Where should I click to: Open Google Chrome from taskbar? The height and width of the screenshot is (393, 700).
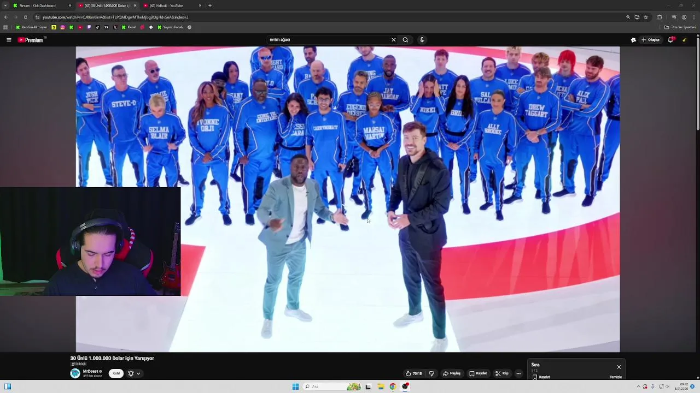(393, 386)
